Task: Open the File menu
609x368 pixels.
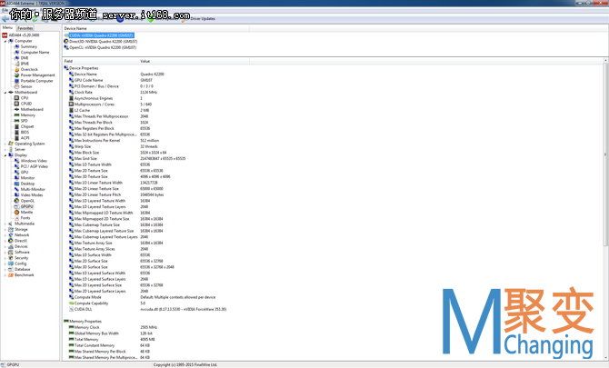Action: (x=5, y=11)
